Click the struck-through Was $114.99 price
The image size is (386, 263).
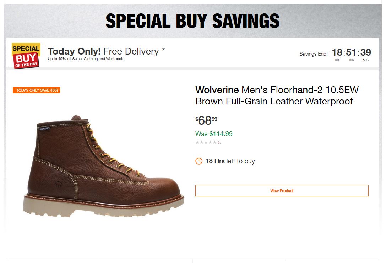click(x=214, y=134)
